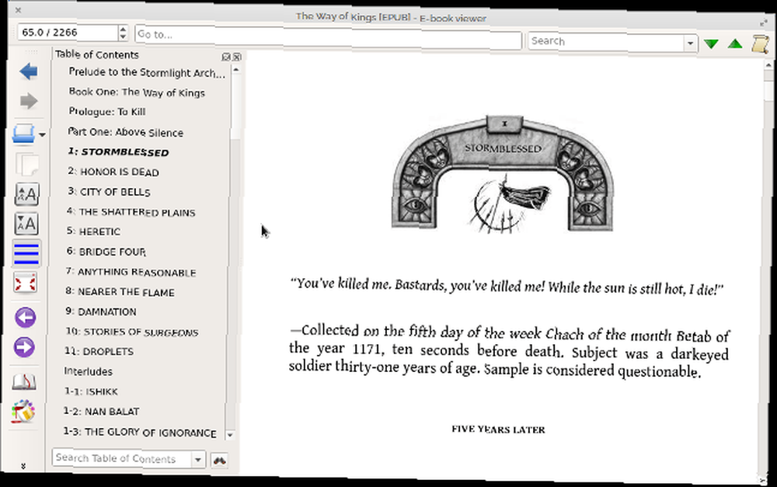Select the Interludes entry

89,371
